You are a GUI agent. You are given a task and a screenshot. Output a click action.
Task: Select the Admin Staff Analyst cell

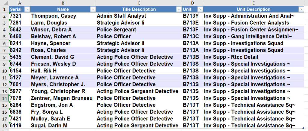(121, 16)
